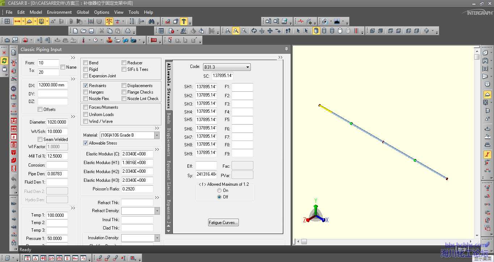Viewport: 494px width, 262px height.
Task: Open the Options menu
Action: tap(102, 12)
